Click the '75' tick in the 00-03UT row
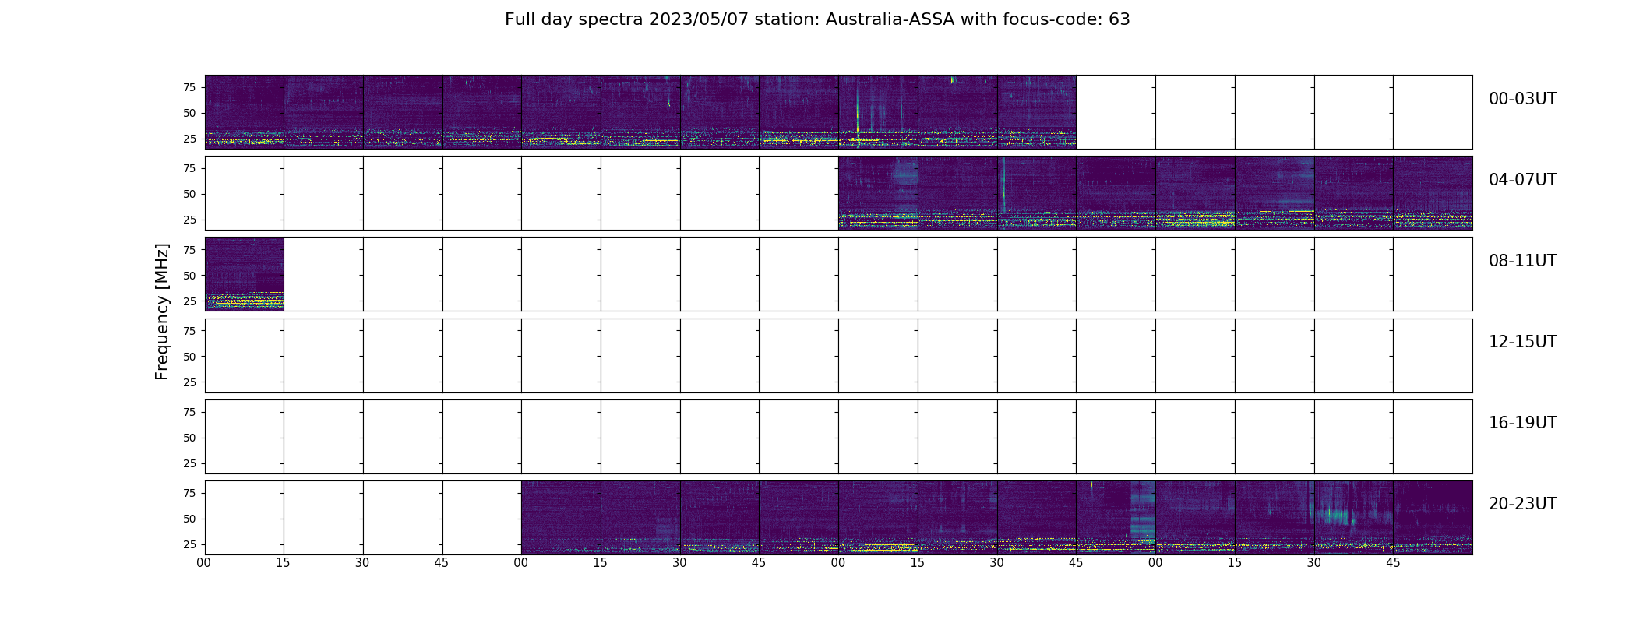Image resolution: width=1636 pixels, height=623 pixels. point(189,87)
